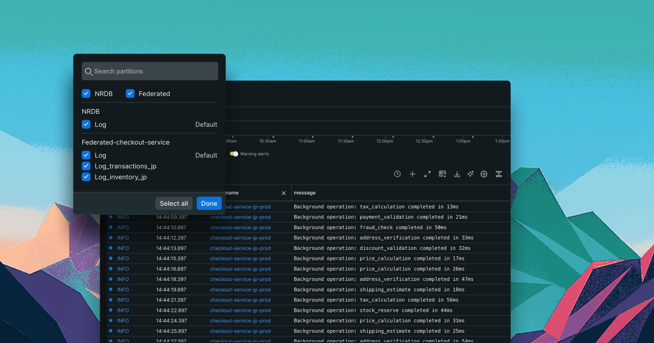Open the logs settings gear

click(x=484, y=174)
